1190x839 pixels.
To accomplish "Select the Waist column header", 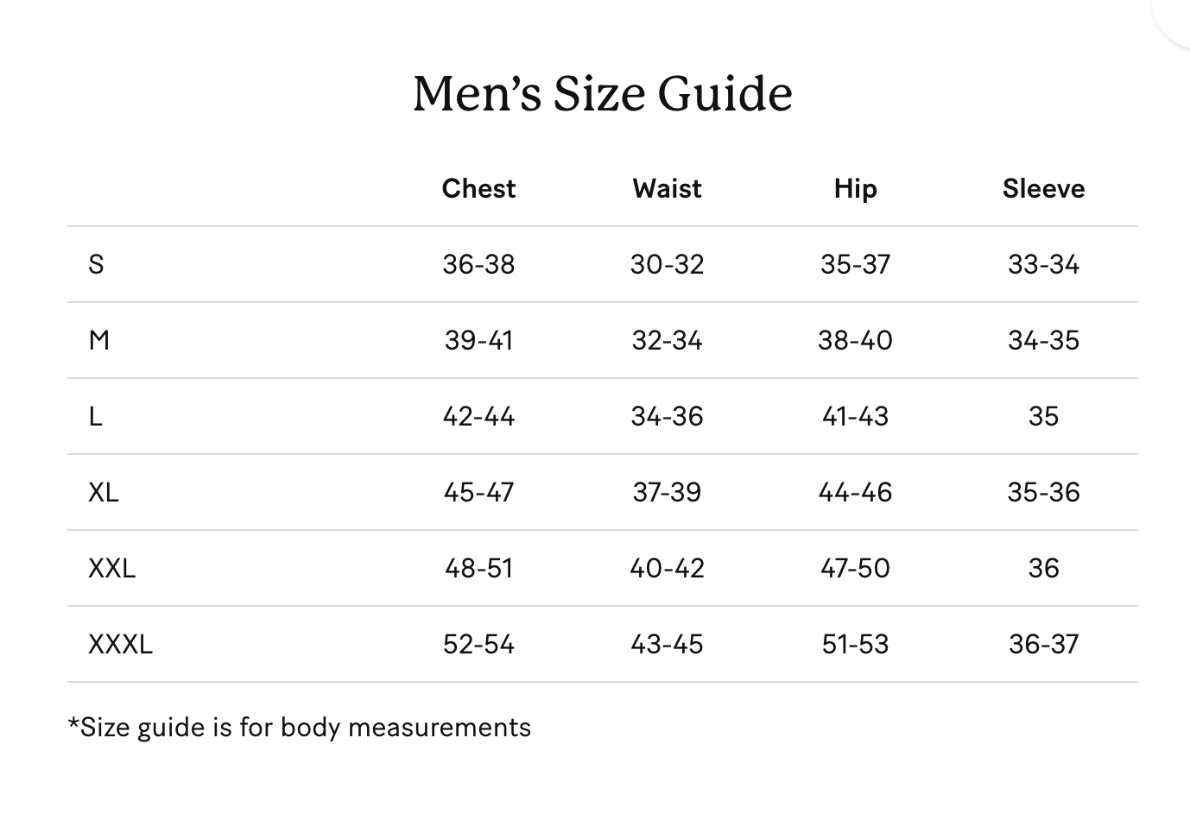I will coord(667,188).
